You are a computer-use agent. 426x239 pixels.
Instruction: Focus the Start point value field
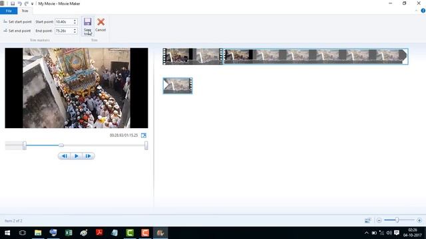tap(64, 22)
